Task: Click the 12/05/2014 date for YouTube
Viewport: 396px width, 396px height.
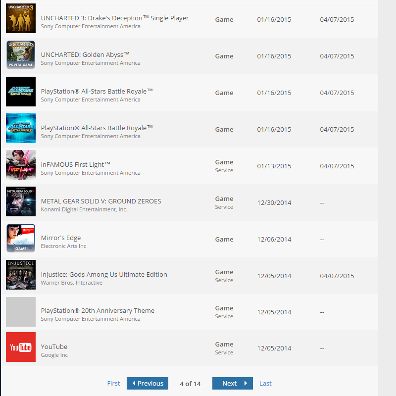Action: click(274, 348)
